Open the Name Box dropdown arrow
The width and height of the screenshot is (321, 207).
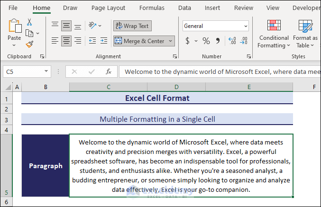[x=46, y=72]
